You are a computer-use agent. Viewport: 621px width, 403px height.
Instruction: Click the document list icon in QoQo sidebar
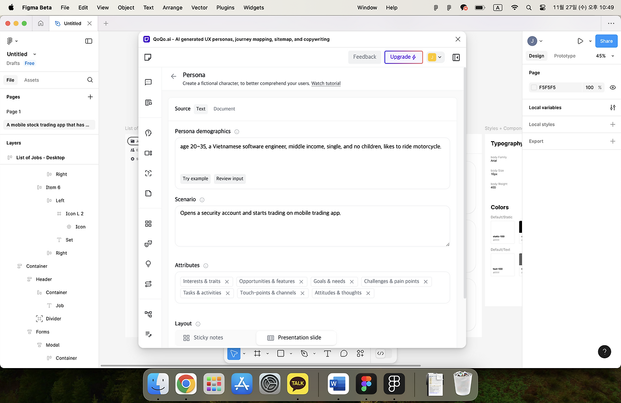(x=148, y=102)
